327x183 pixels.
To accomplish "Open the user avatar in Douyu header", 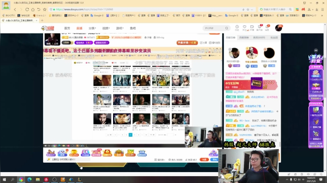I will [x=278, y=28].
